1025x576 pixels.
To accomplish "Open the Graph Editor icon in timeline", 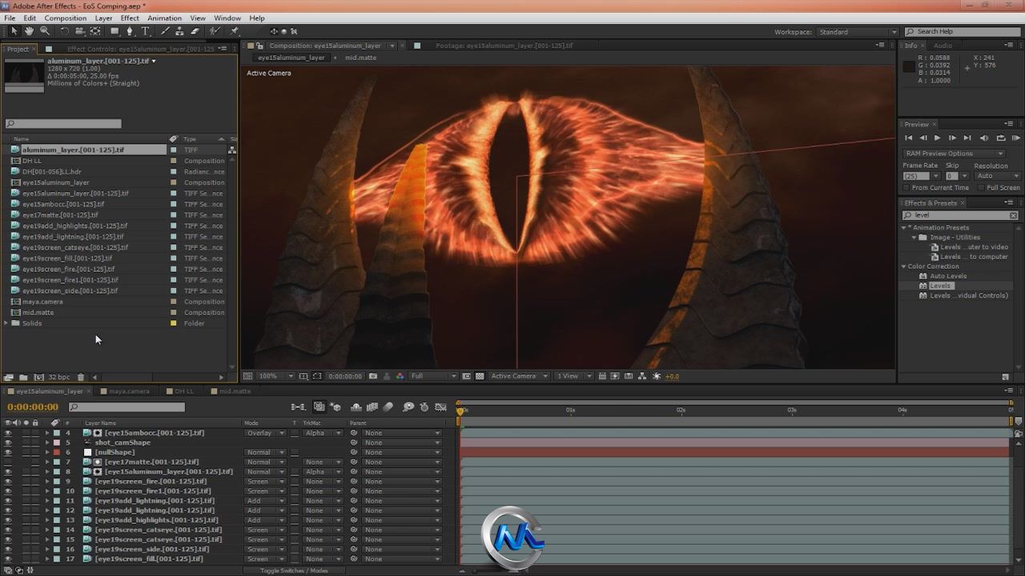I will click(x=440, y=407).
